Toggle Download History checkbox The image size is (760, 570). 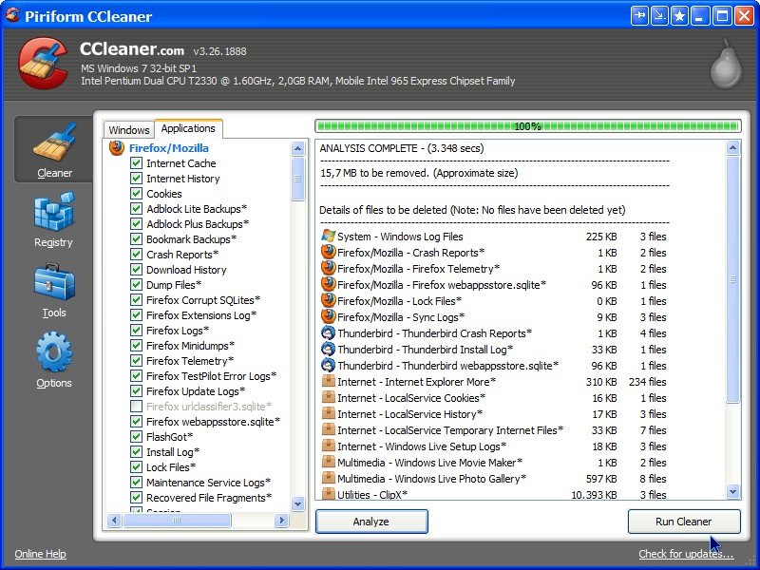136,269
